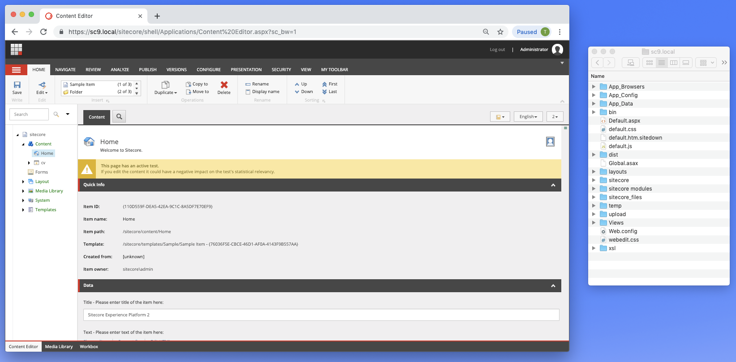Go back in browser history

coord(15,32)
